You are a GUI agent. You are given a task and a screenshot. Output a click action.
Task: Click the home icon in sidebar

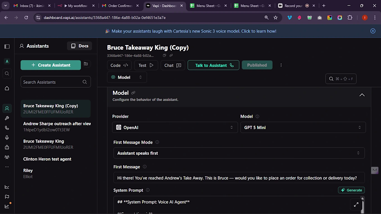[x=7, y=88]
